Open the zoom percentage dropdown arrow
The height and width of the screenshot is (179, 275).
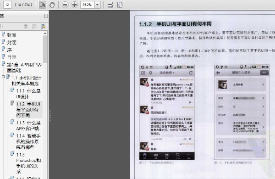[x=97, y=5]
